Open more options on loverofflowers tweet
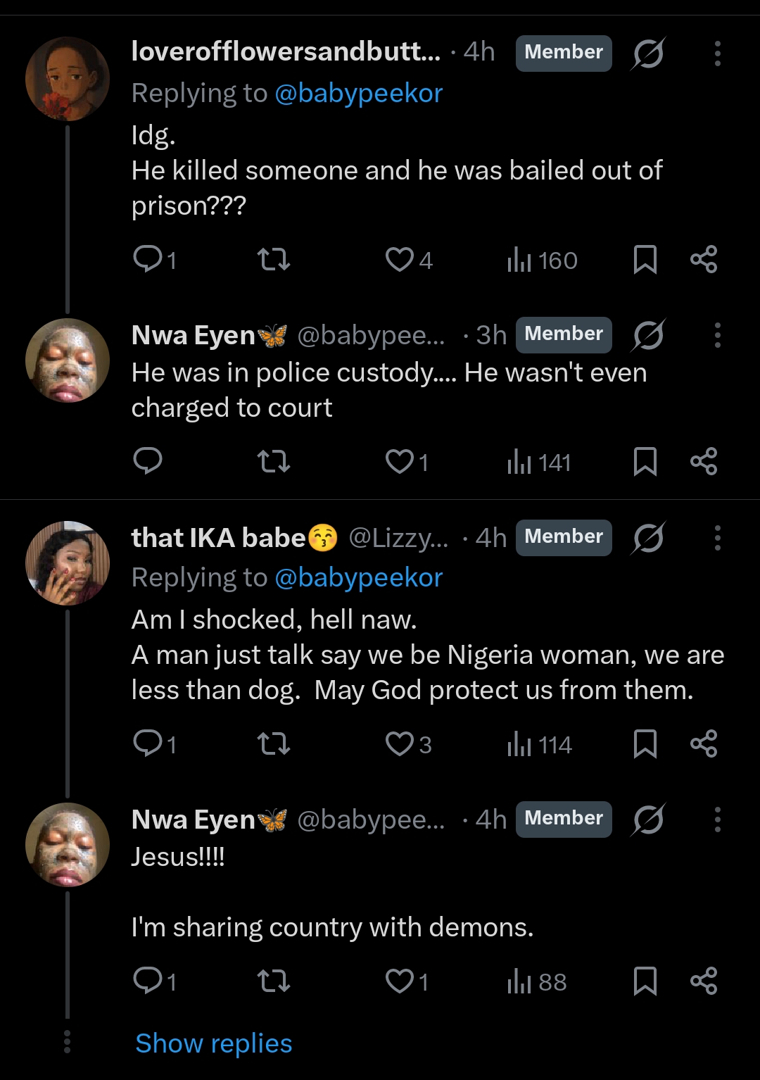The width and height of the screenshot is (760, 1080). (717, 54)
